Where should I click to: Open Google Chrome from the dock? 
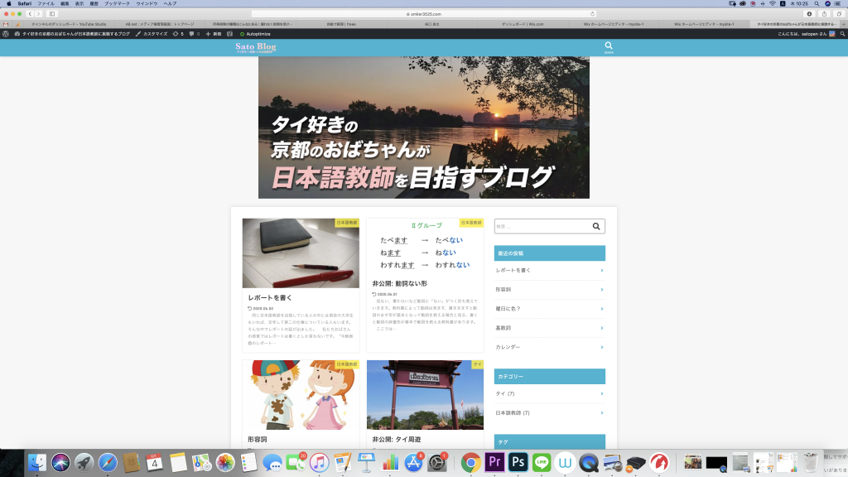pyautogui.click(x=471, y=462)
